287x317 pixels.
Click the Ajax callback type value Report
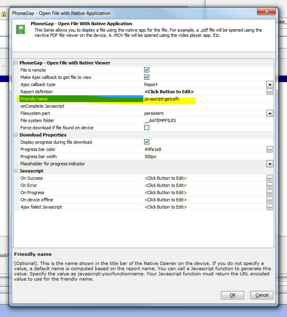151,84
